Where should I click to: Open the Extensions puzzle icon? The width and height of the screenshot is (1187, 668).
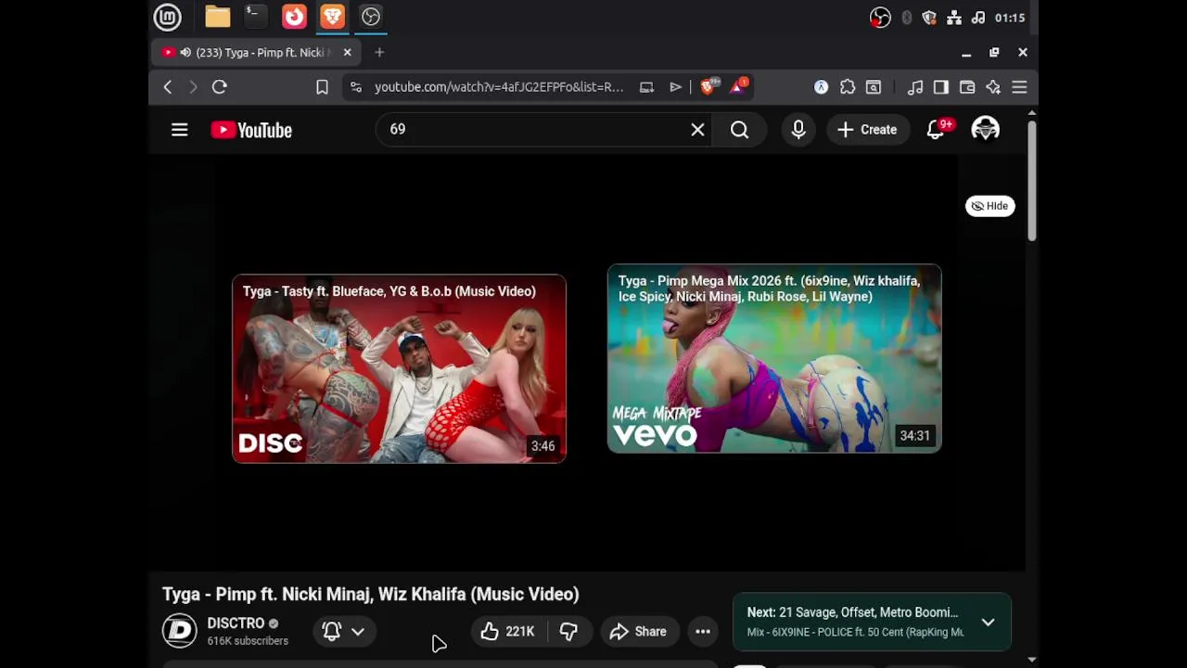(x=848, y=87)
